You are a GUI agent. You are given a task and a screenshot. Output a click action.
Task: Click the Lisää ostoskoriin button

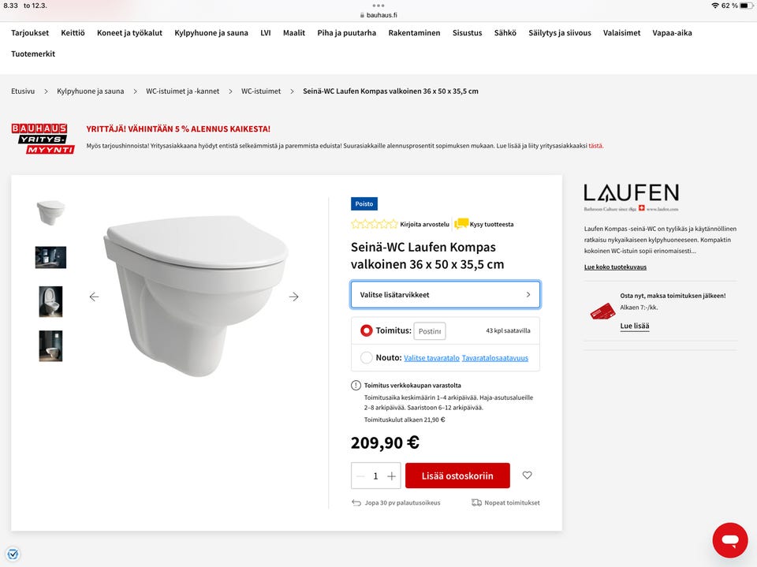pos(457,476)
